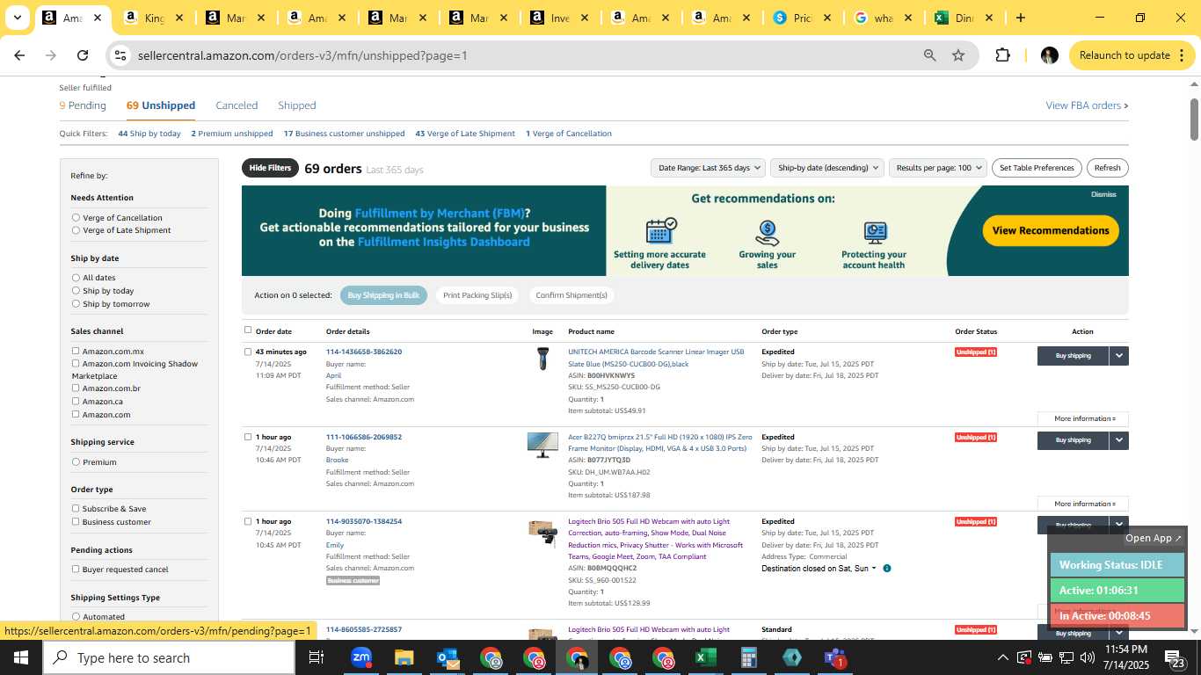Open the notification center icon
Viewport: 1201px width, 675px height.
pyautogui.click(x=1175, y=657)
